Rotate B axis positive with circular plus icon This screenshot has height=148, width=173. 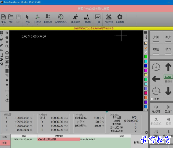[156, 67]
